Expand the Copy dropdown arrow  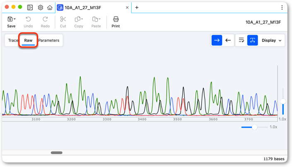click(x=82, y=19)
